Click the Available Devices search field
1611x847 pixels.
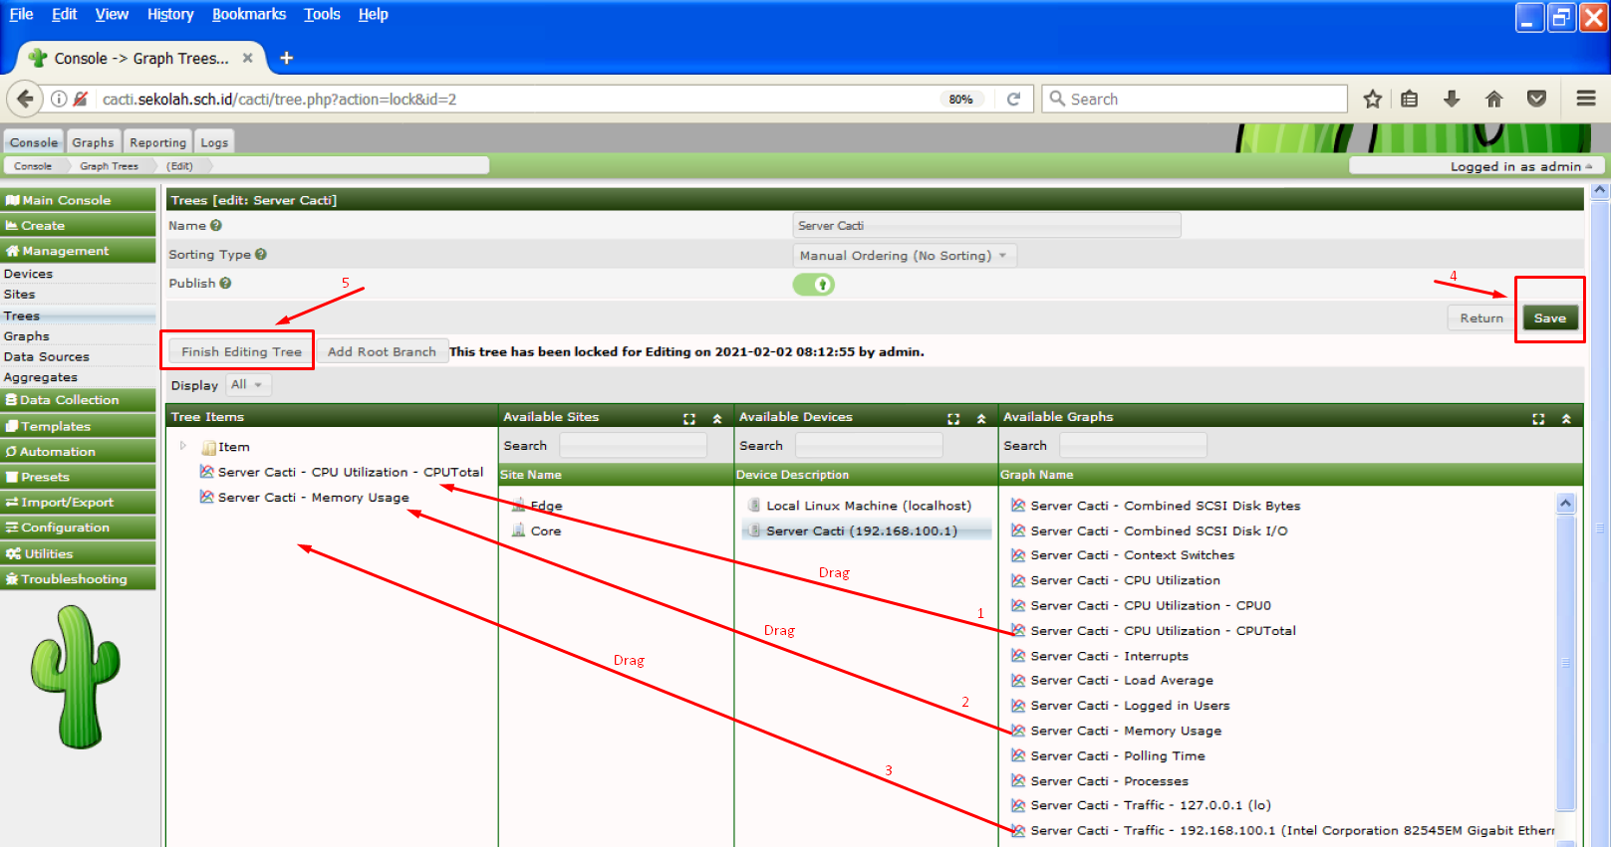coord(869,446)
